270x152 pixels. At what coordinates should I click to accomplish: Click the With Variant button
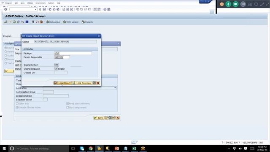click(71, 22)
